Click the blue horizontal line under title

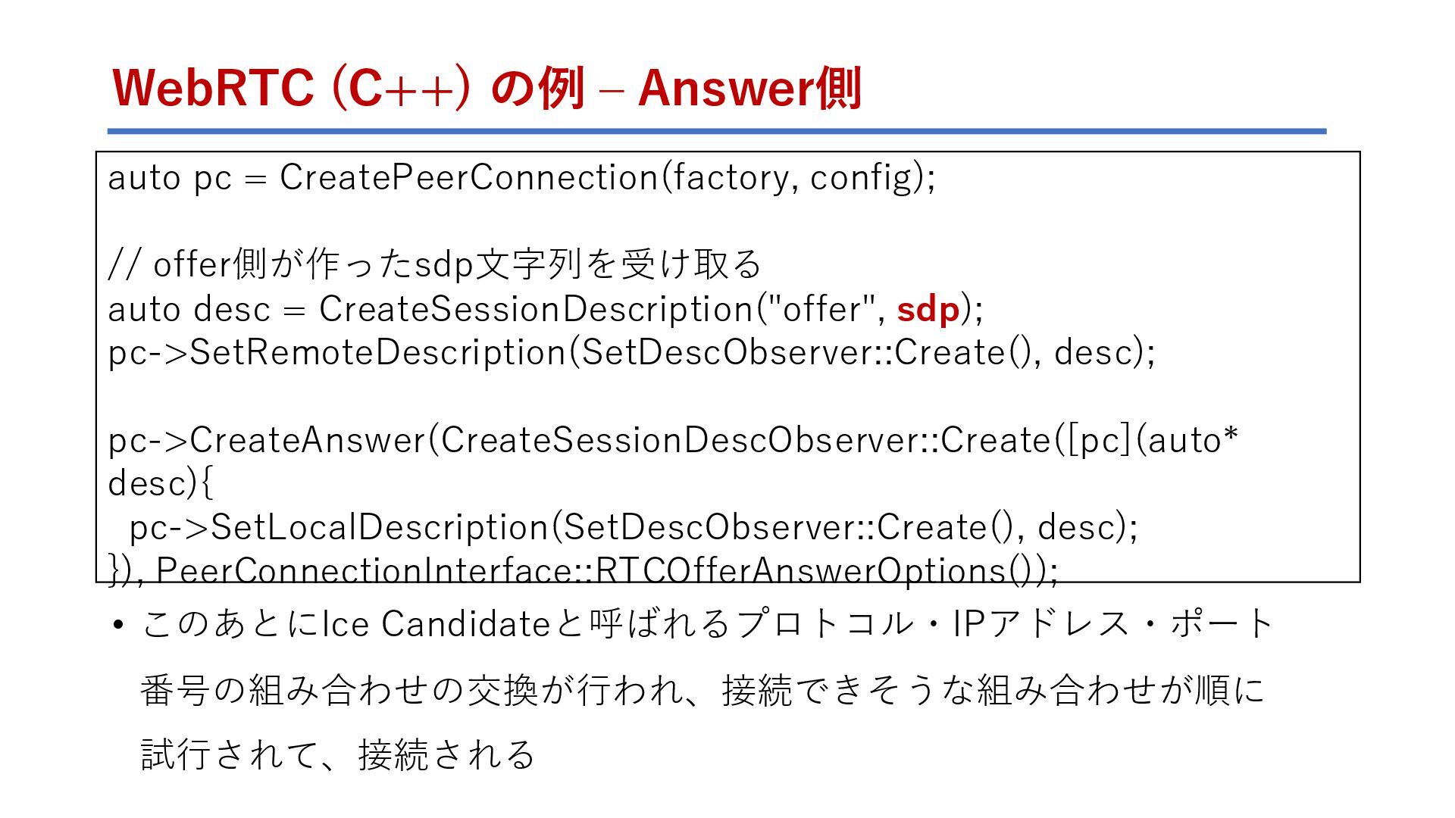coord(717,131)
